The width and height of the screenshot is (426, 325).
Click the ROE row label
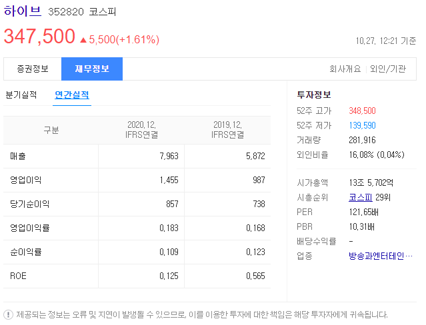[x=18, y=276]
